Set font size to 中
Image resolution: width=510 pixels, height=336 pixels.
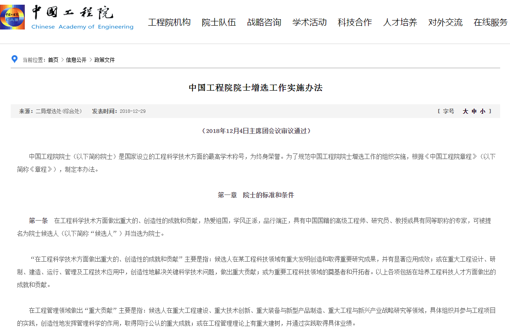click(x=474, y=111)
